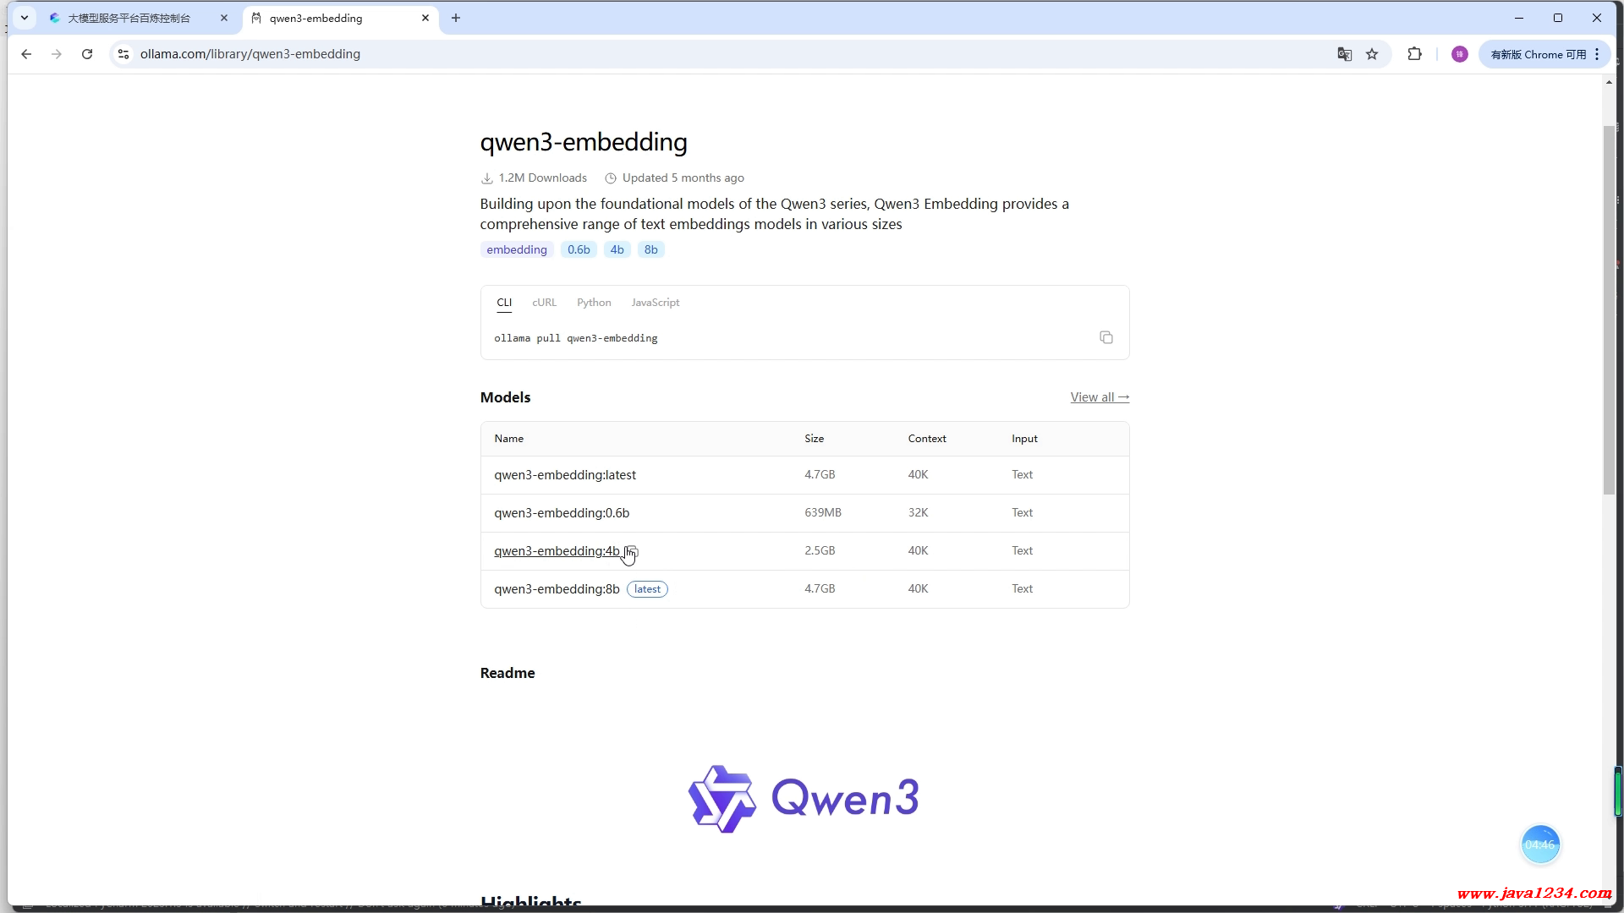This screenshot has height=913, width=1624.
Task: Expand the tab search dropdown
Action: pos(25,18)
